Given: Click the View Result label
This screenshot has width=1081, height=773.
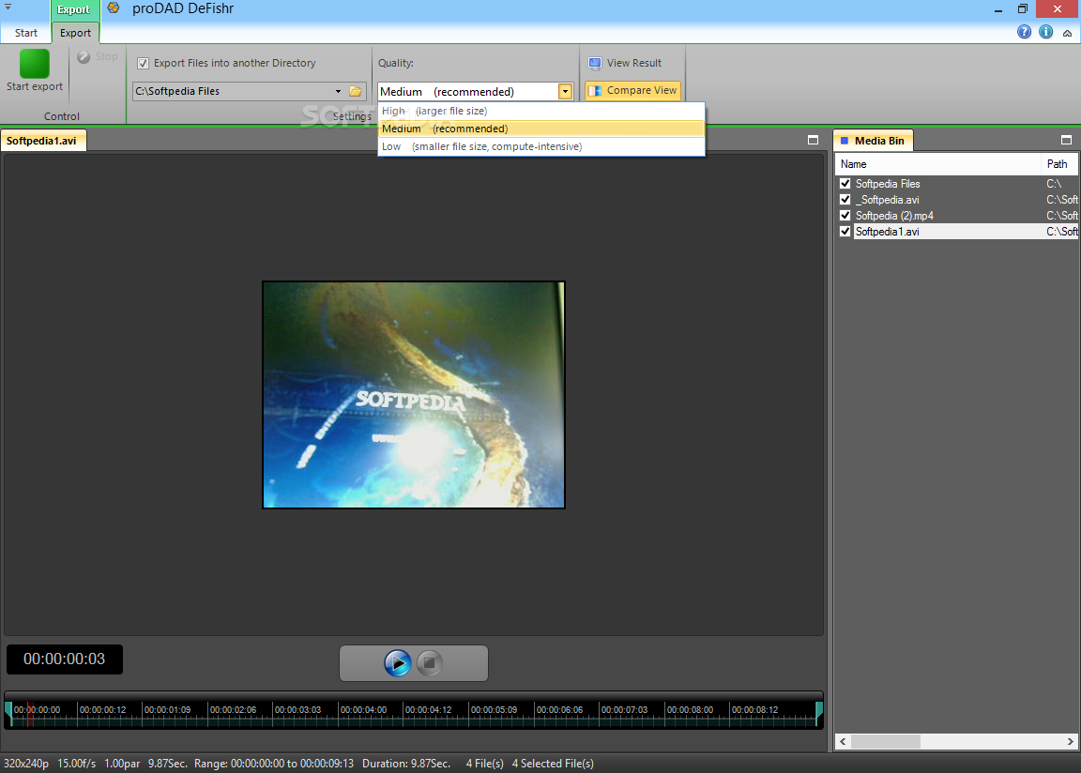Looking at the screenshot, I should pyautogui.click(x=634, y=63).
